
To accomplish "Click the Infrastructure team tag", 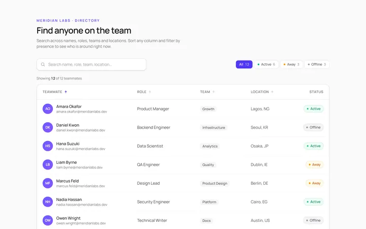I will (213, 128).
